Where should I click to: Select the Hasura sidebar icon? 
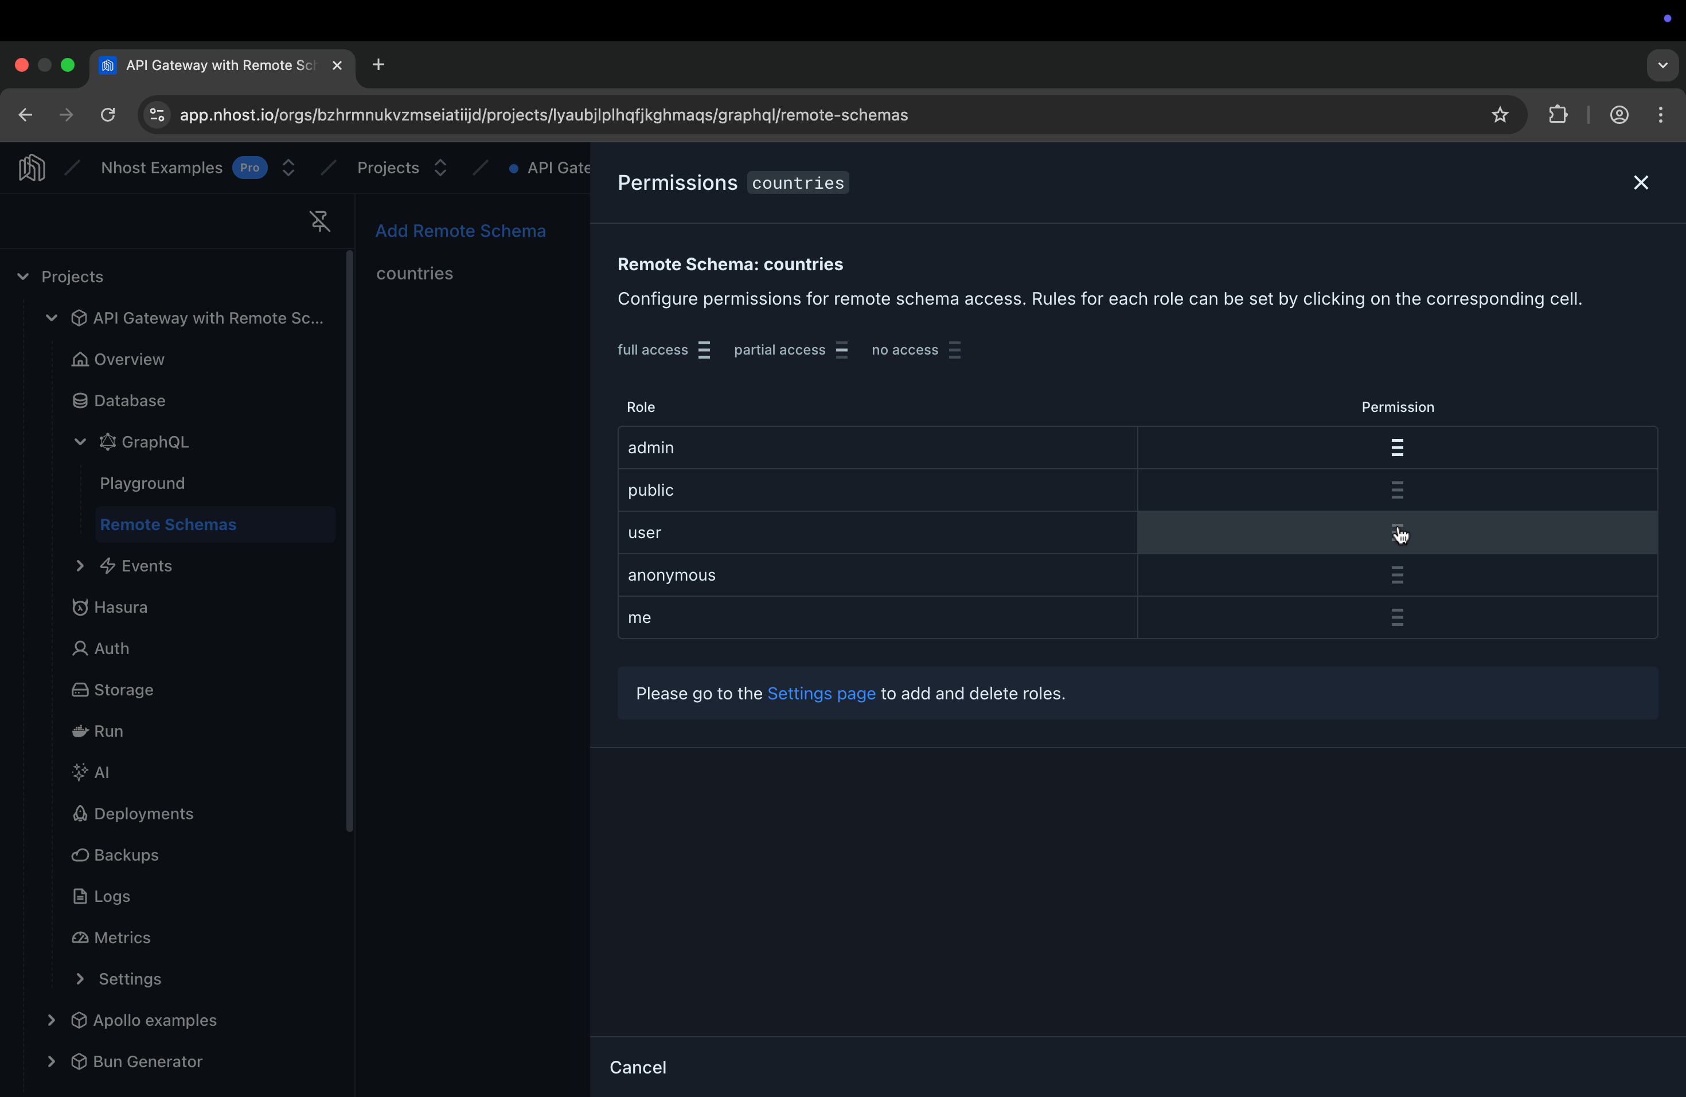[80, 606]
